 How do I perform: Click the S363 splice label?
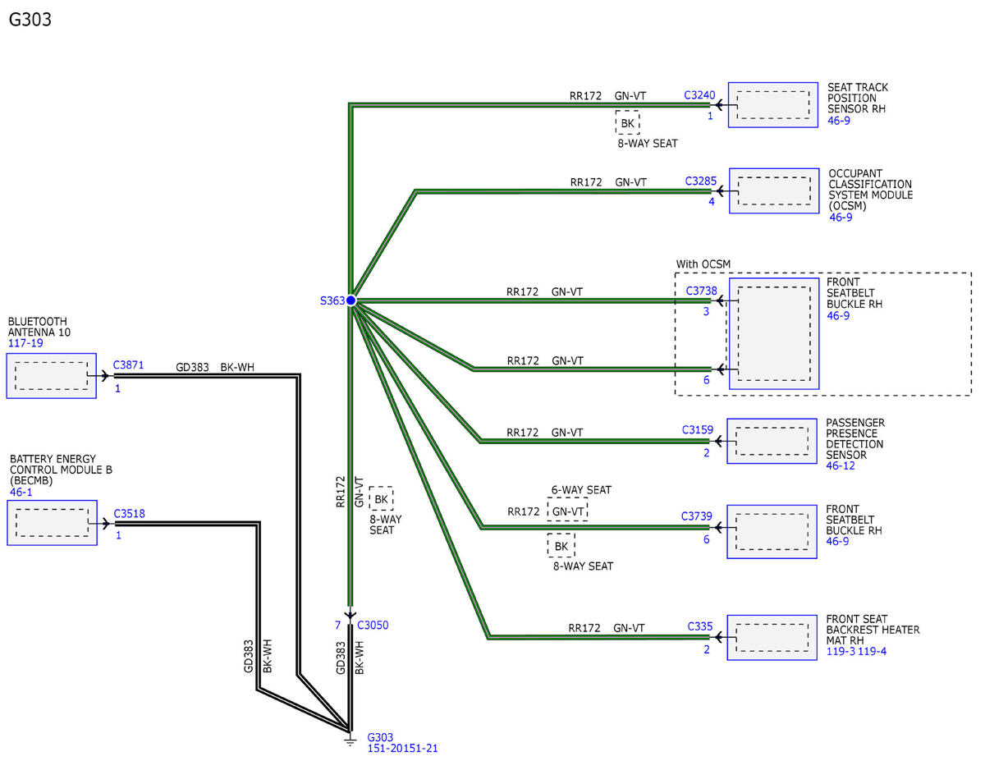click(x=332, y=301)
